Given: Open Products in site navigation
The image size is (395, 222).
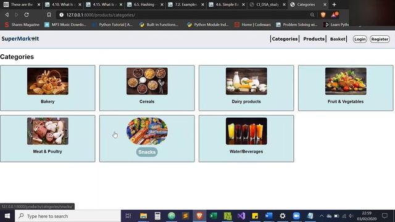Looking at the screenshot, I should 314,39.
